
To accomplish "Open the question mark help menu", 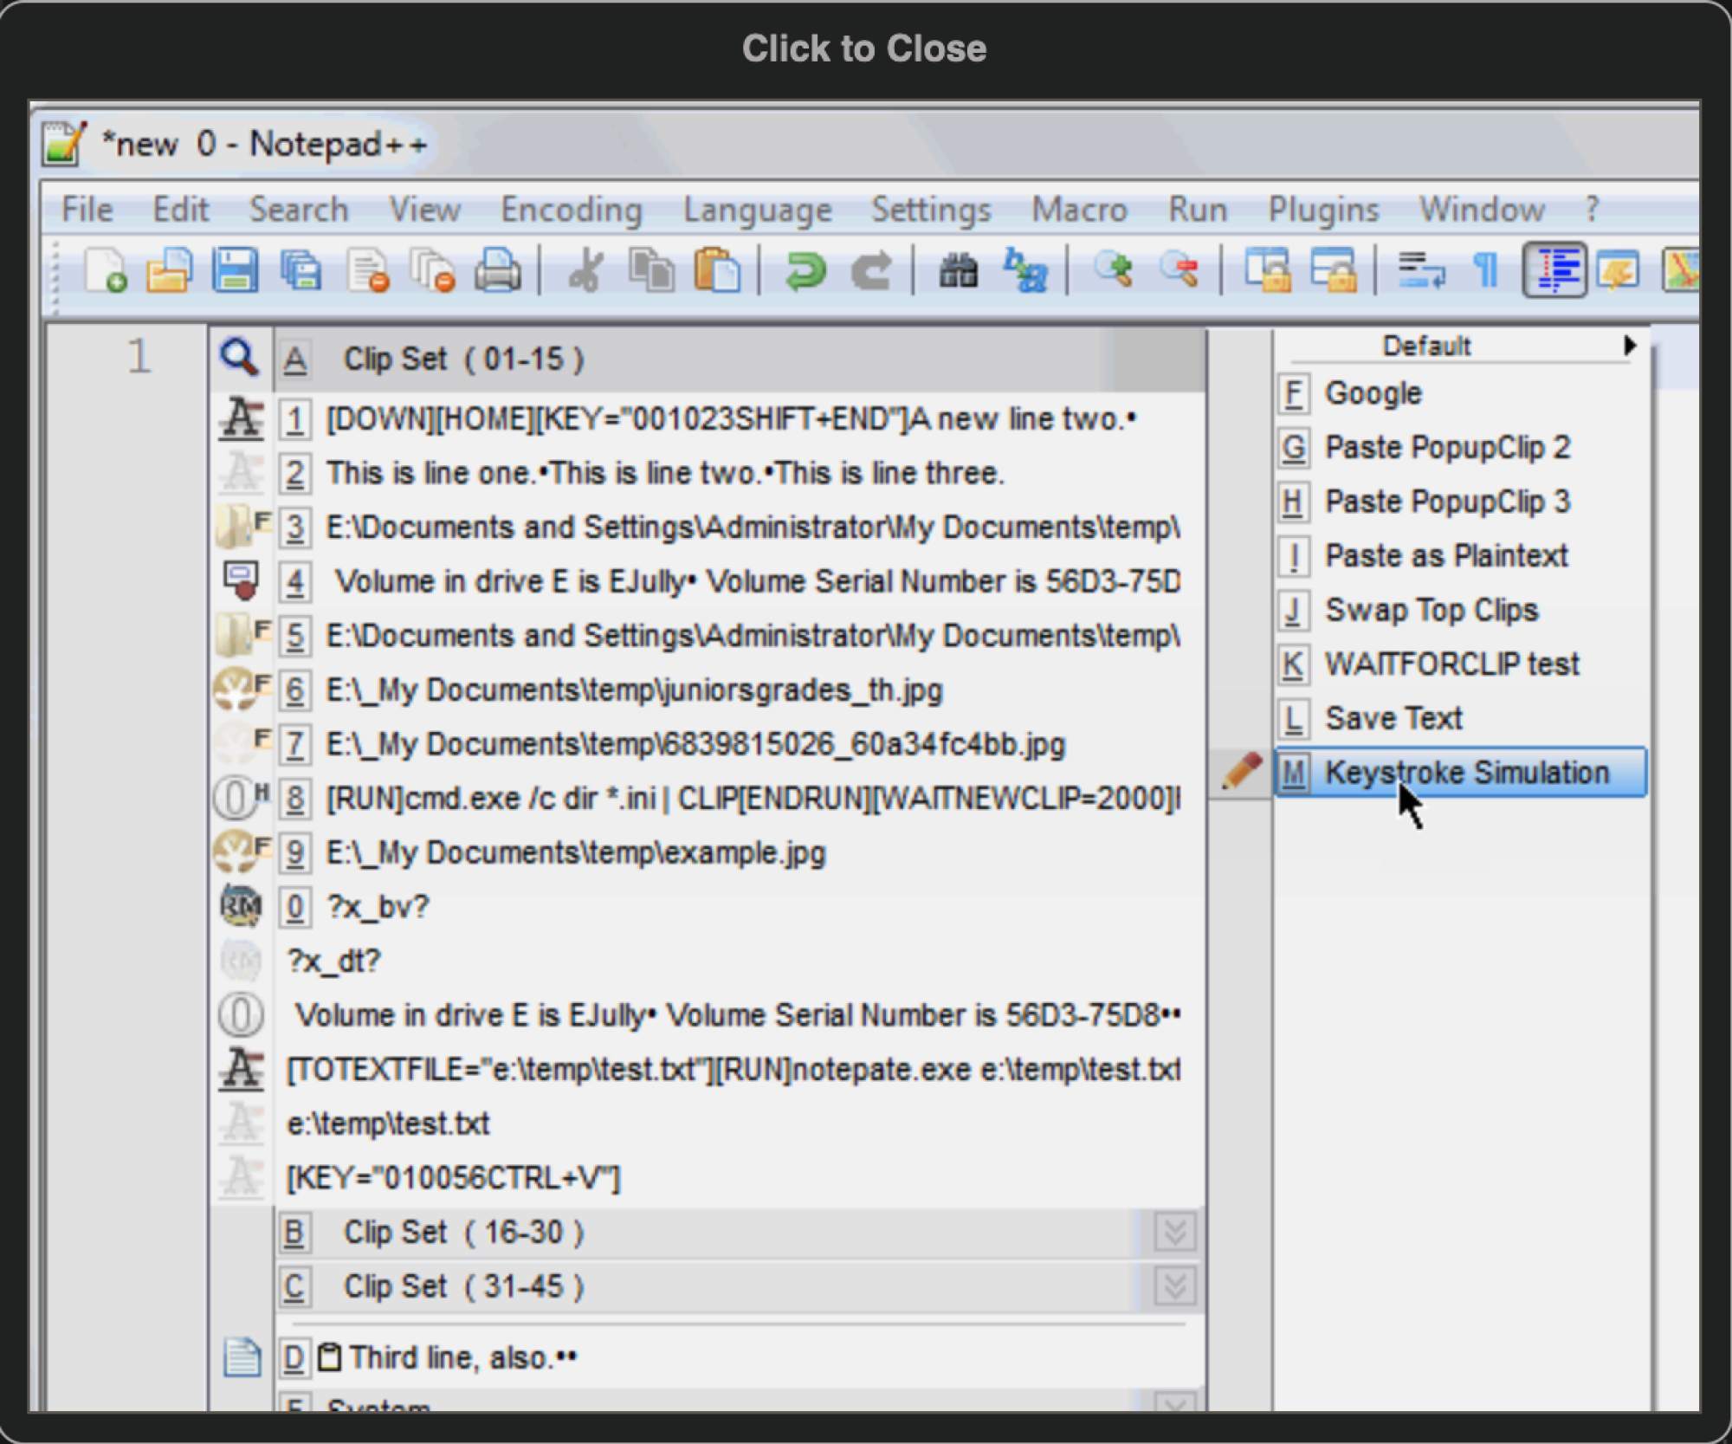I will [1592, 209].
